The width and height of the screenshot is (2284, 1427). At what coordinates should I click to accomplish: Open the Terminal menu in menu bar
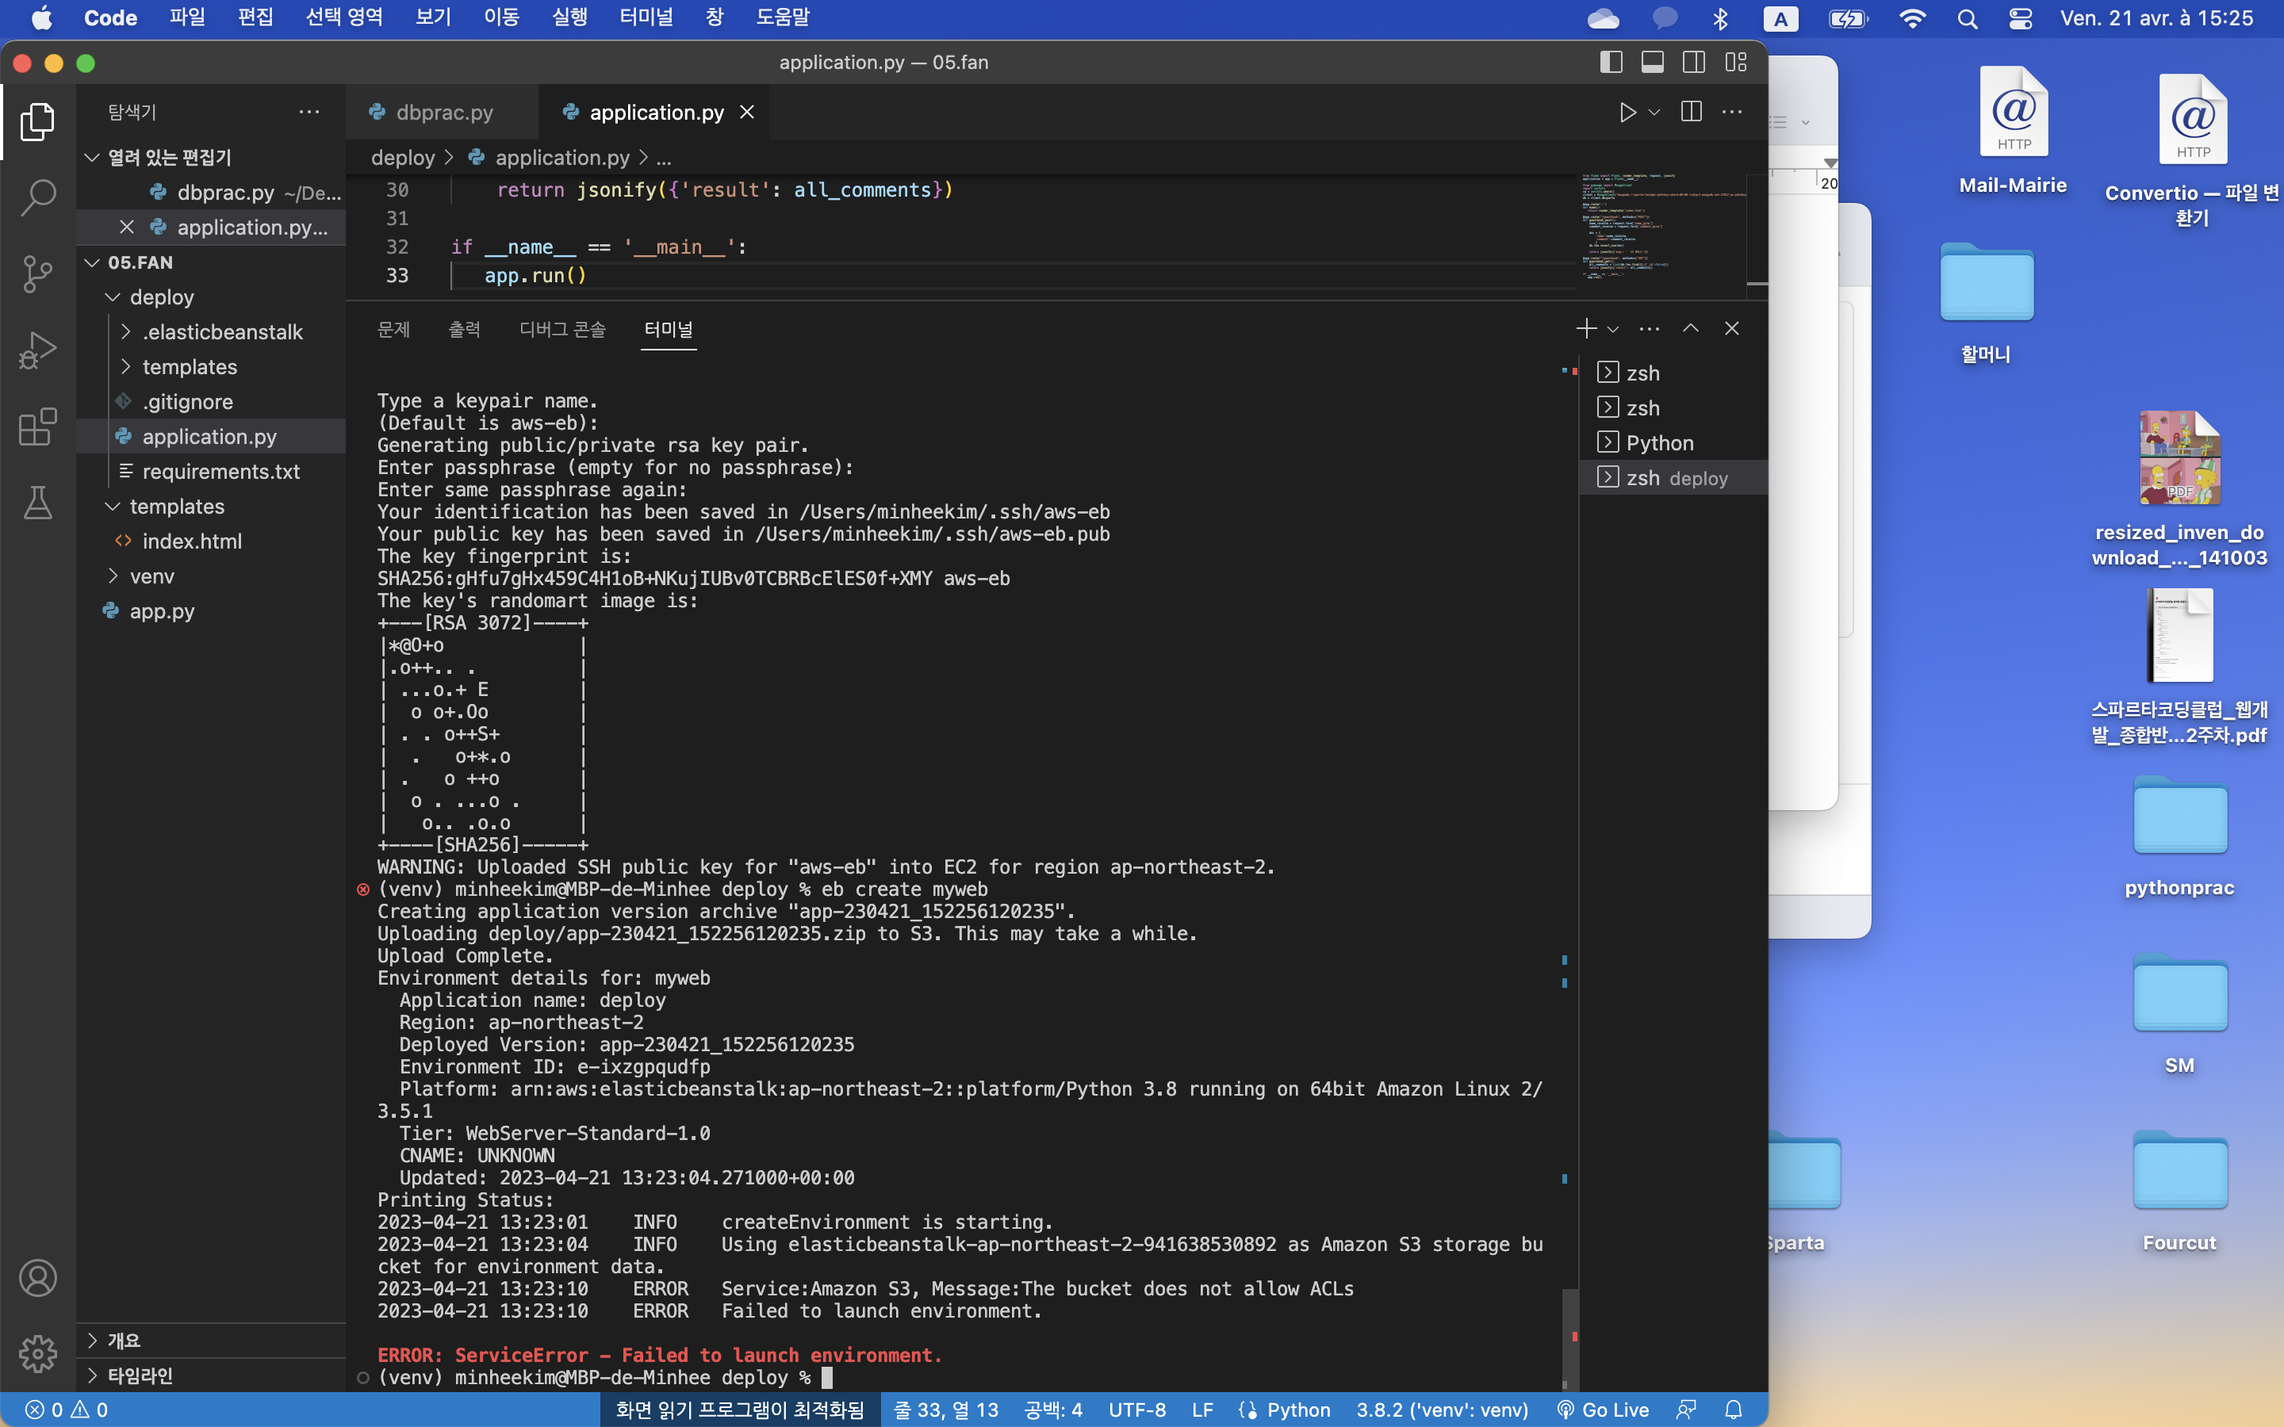646,18
